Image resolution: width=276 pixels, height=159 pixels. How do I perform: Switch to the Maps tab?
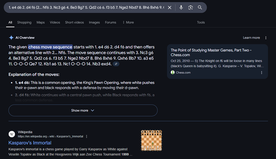[x=41, y=22]
